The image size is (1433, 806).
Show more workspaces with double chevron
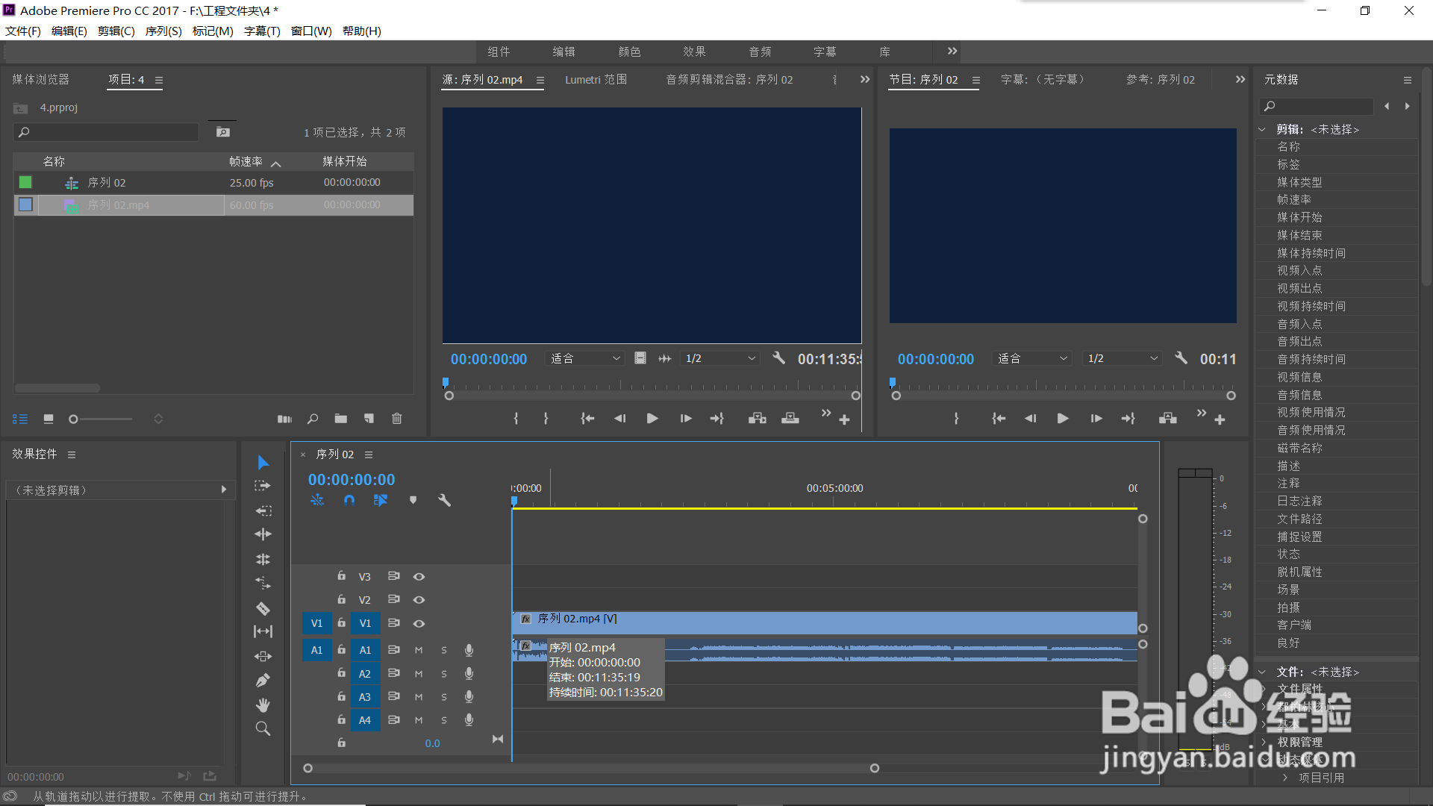click(x=952, y=51)
